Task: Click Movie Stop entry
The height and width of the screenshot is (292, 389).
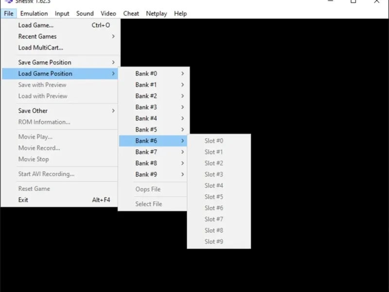Action: 60,159
